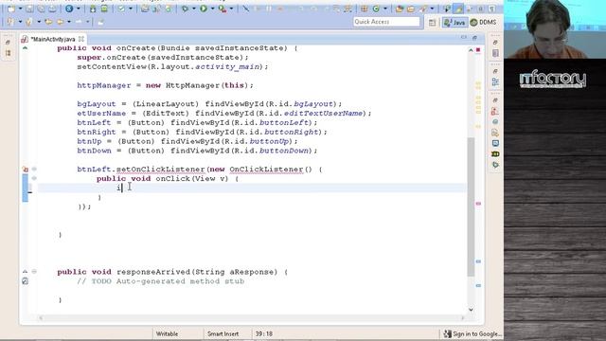The image size is (606, 341).
Task: Click the Smart Insert status bar entry
Action: tap(223, 333)
